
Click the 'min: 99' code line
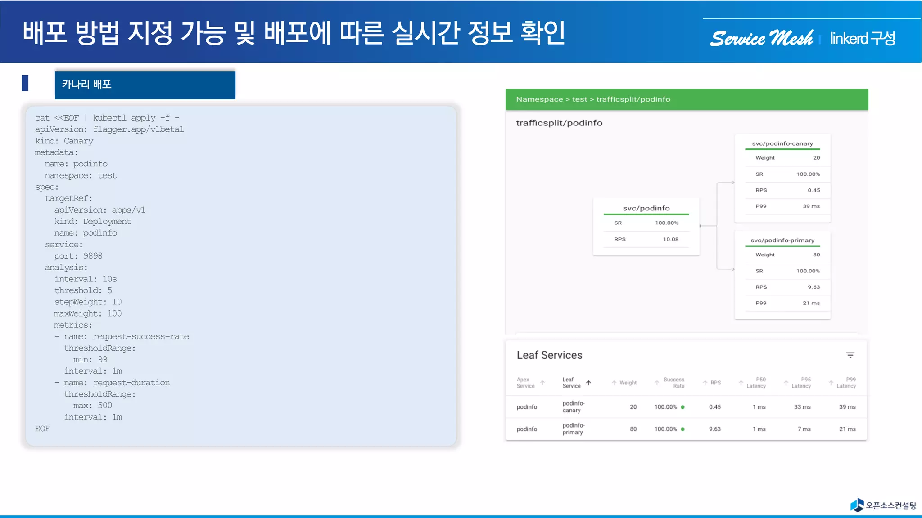click(90, 360)
